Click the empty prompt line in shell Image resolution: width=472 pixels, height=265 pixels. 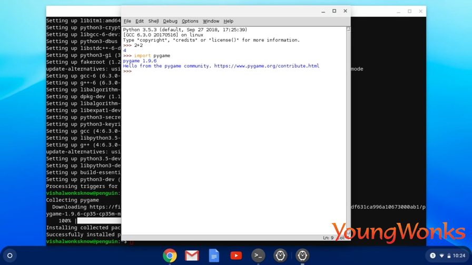click(x=234, y=71)
